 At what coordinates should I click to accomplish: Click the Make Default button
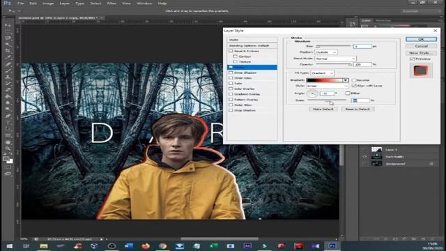click(323, 109)
